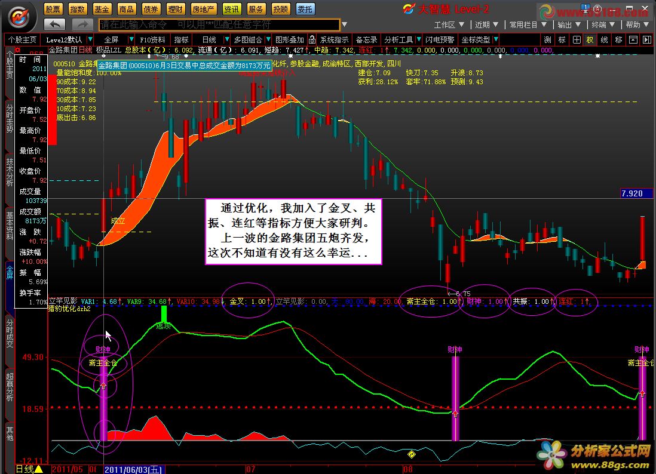The image size is (656, 474).
Task: Open the 服务 services category
Action: tap(256, 9)
